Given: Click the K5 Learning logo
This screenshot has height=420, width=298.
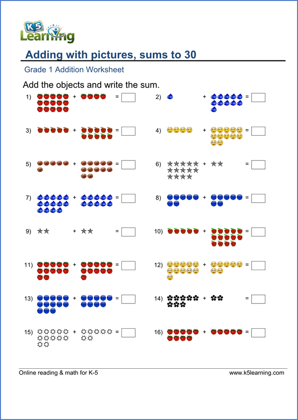Looking at the screenshot, I should 47,31.
